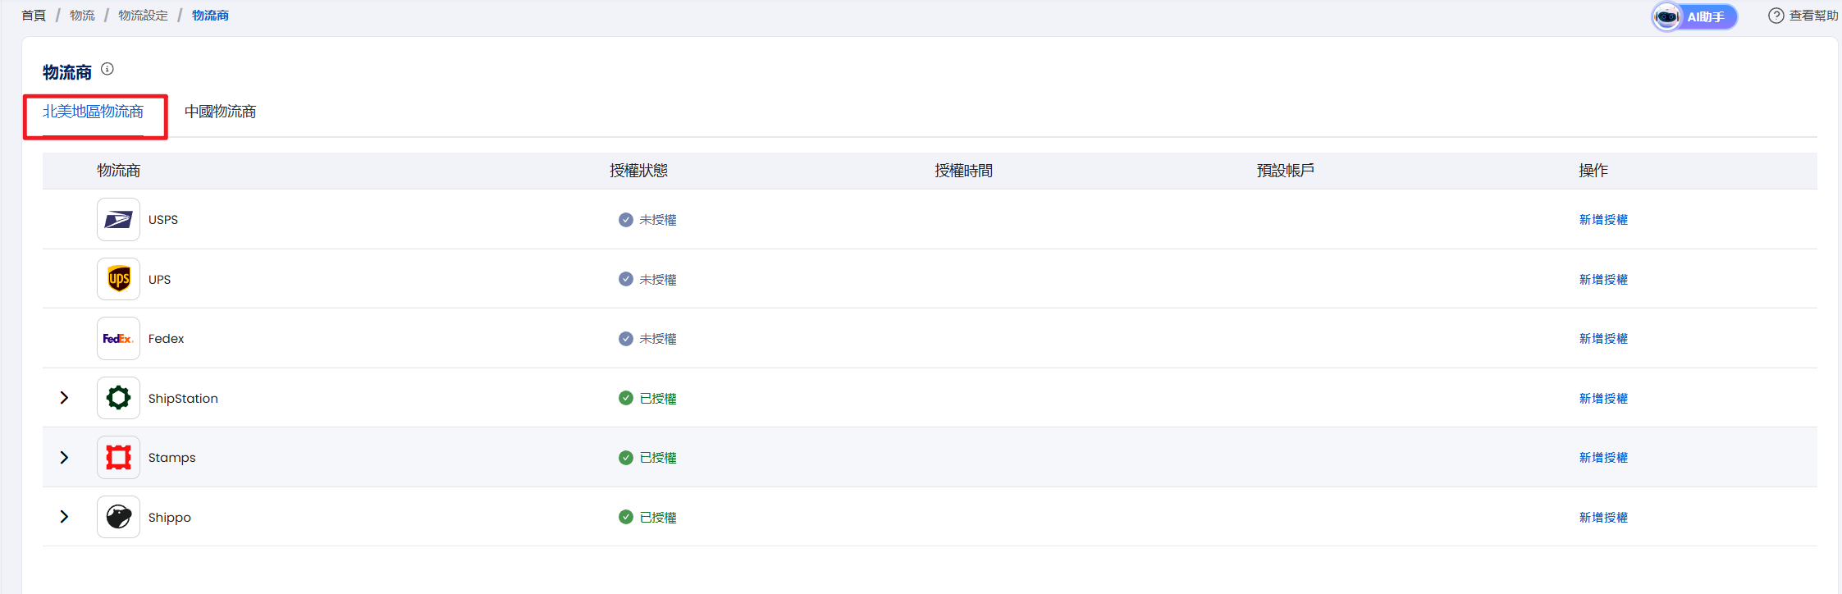The height and width of the screenshot is (594, 1842).
Task: Expand the ShipStation row
Action: click(x=64, y=398)
